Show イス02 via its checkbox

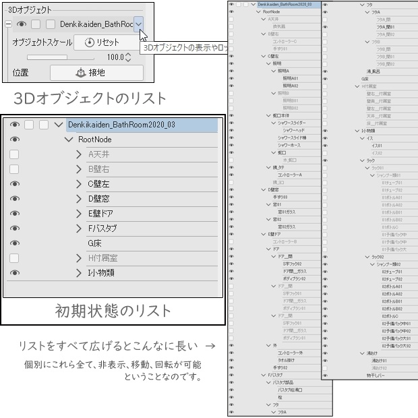coord(325,153)
